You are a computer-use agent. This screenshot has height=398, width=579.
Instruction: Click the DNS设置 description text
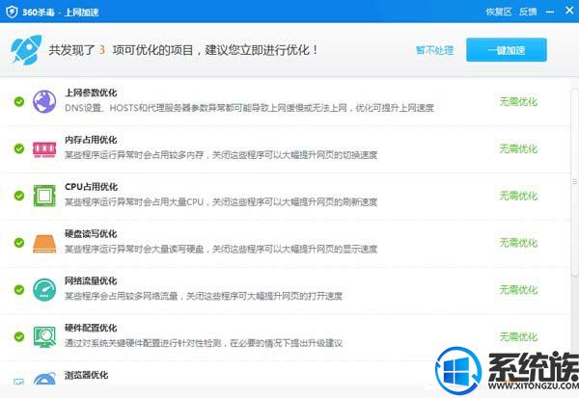pyautogui.click(x=249, y=108)
